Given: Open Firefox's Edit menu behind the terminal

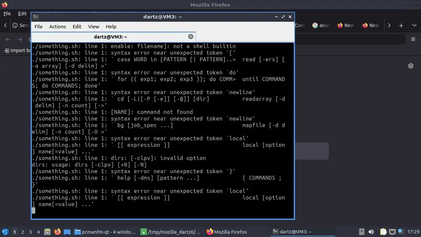Looking at the screenshot, I should (22, 13).
